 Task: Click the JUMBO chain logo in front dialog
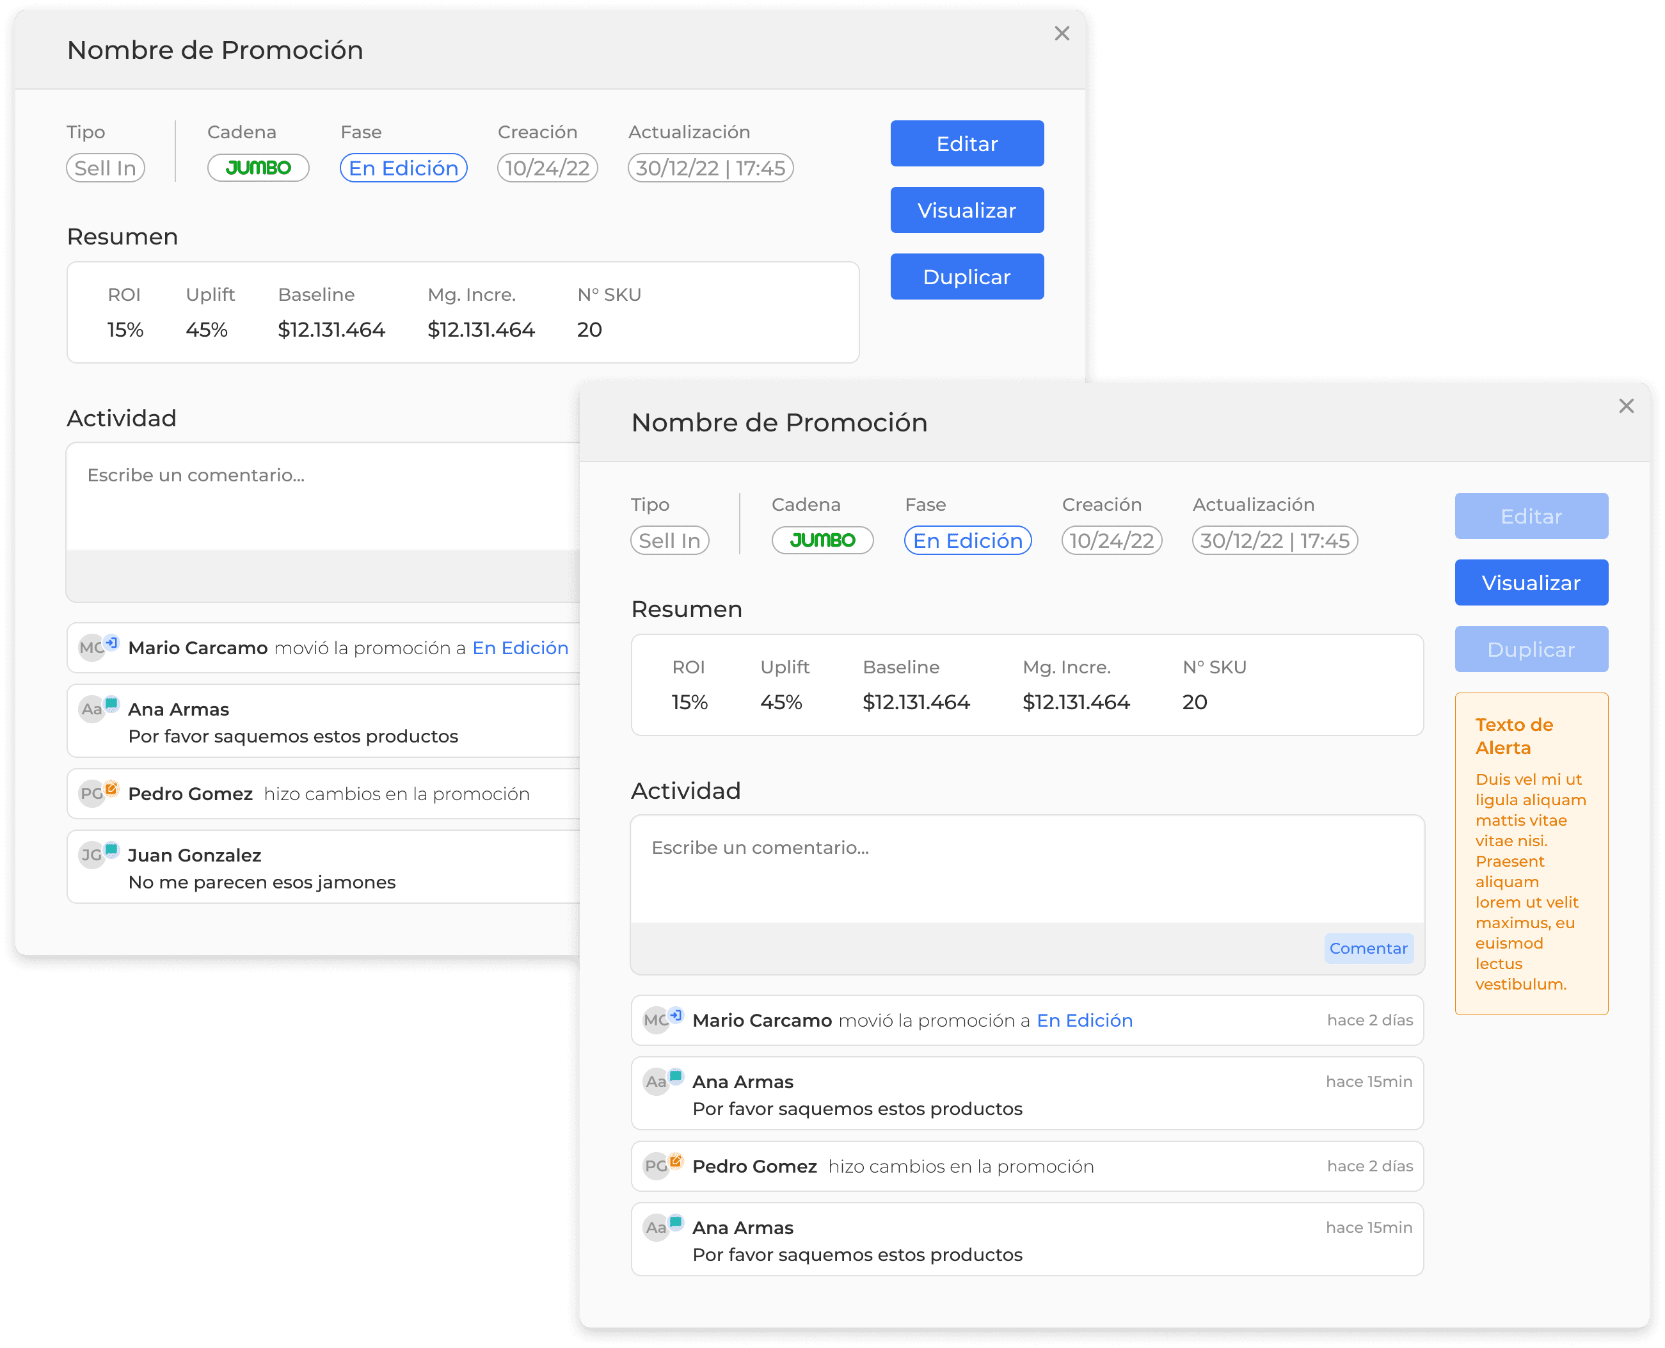(x=822, y=540)
